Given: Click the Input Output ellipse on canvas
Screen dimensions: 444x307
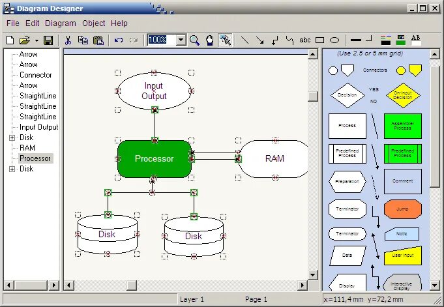Looking at the screenshot, I should coord(155,91).
